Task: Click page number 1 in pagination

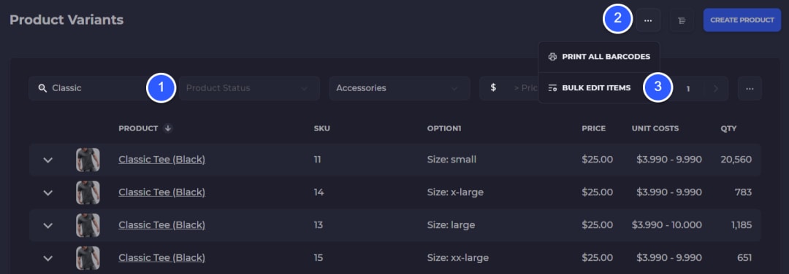Action: (x=688, y=89)
